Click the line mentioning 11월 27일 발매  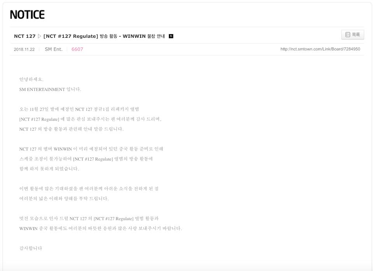click(x=79, y=109)
